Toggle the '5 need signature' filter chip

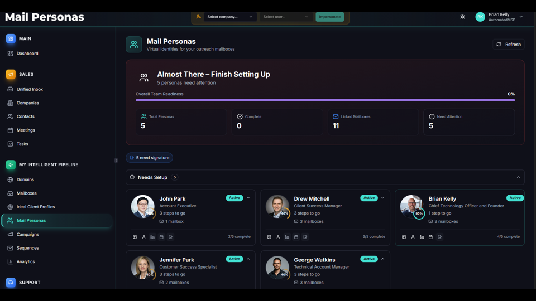click(x=149, y=158)
